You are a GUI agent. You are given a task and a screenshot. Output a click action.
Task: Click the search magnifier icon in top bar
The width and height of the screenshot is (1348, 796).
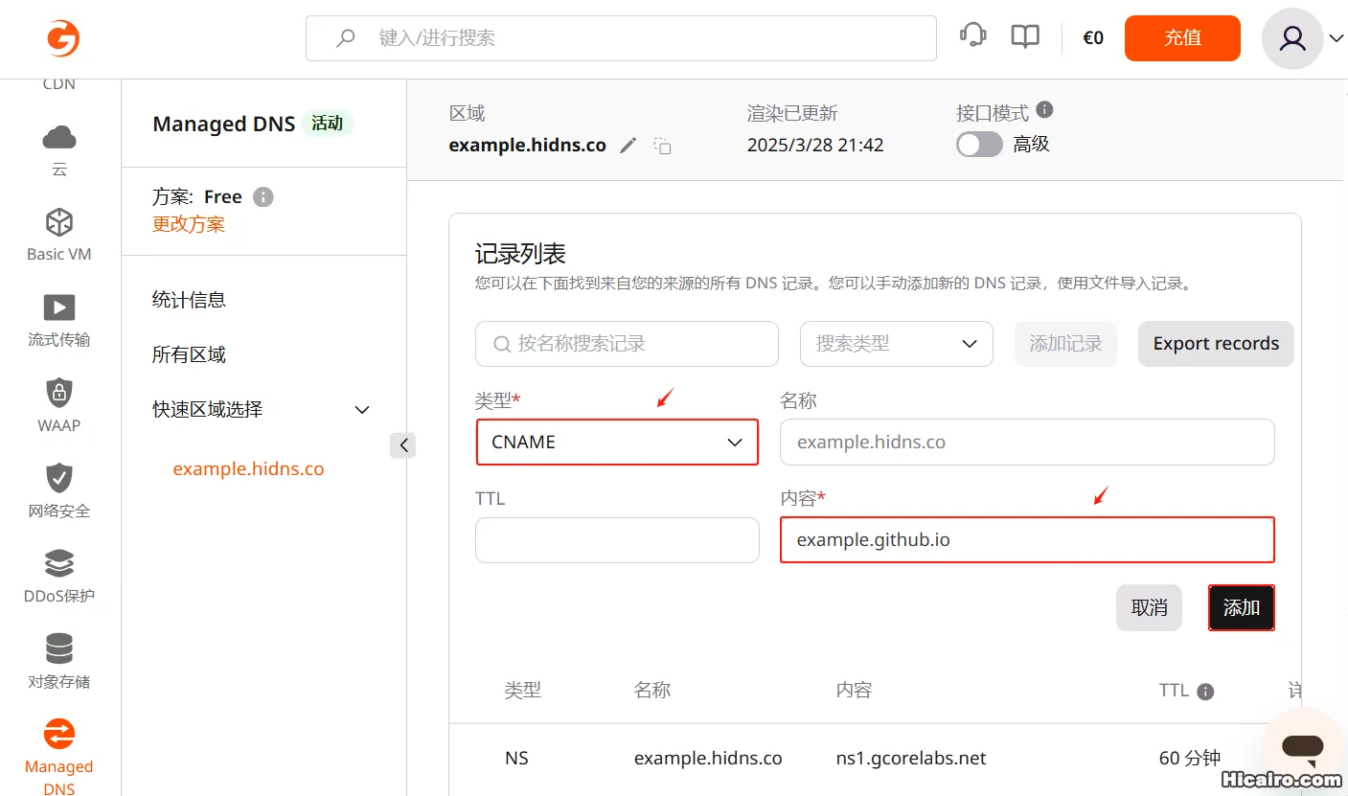pyautogui.click(x=345, y=38)
